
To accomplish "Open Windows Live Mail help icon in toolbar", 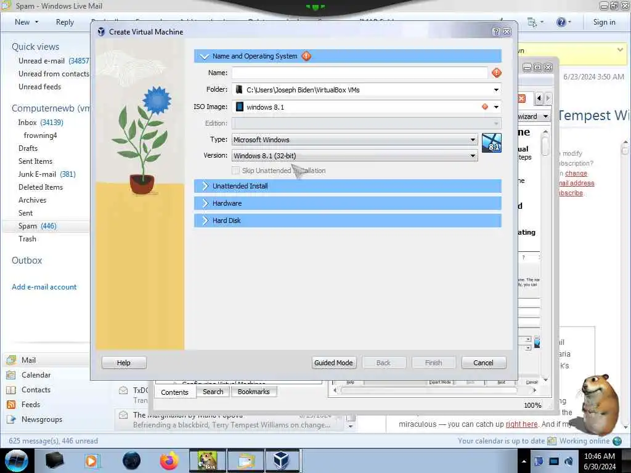I will [561, 22].
